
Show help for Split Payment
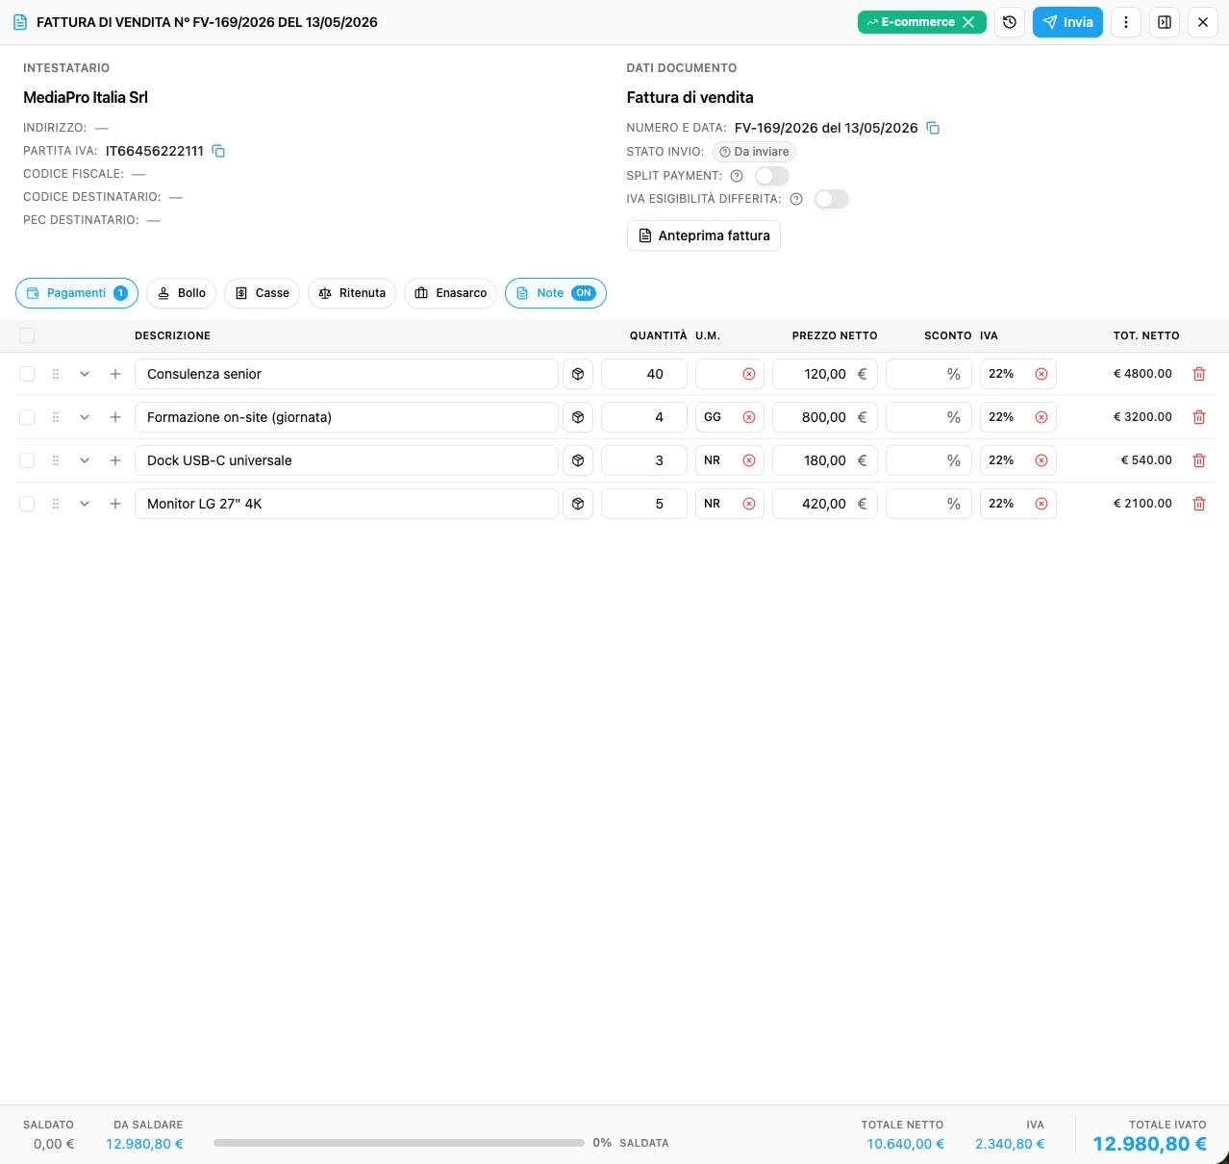pyautogui.click(x=737, y=176)
